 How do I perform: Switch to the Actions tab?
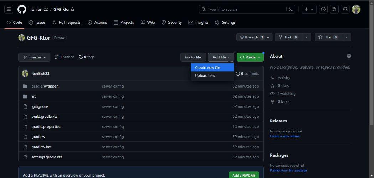click(x=97, y=22)
